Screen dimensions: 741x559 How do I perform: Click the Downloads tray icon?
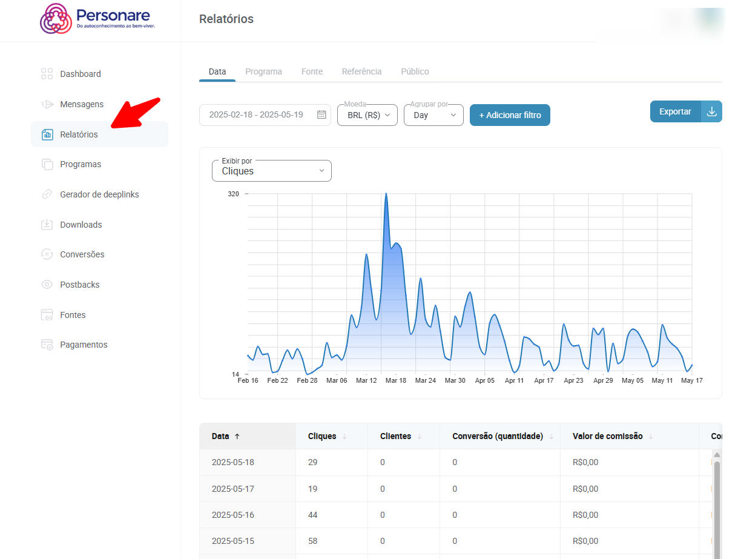pyautogui.click(x=47, y=225)
